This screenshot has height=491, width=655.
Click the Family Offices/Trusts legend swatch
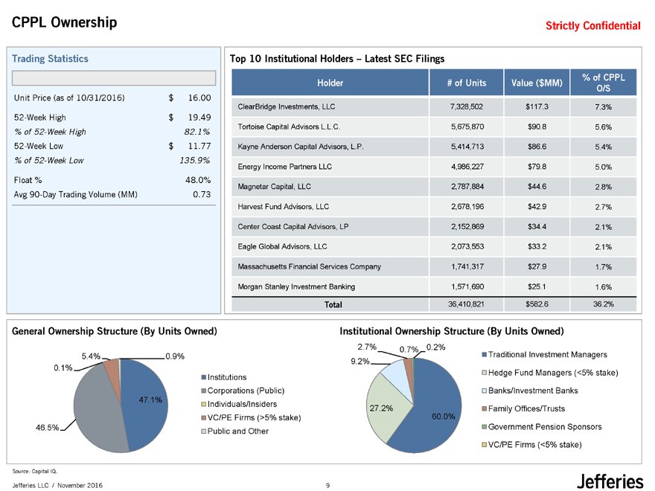[485, 409]
